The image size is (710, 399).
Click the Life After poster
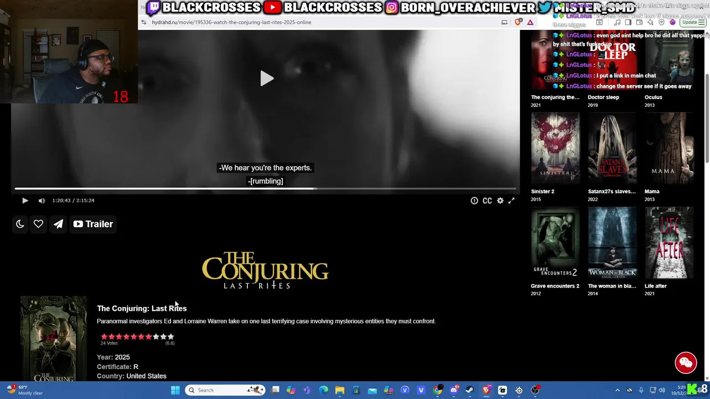[669, 243]
